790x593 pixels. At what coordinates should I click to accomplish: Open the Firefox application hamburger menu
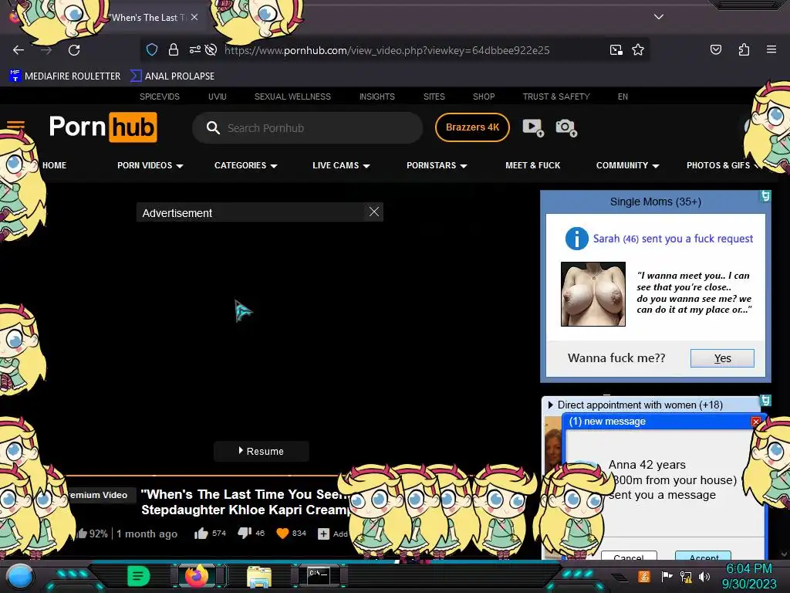coord(771,49)
